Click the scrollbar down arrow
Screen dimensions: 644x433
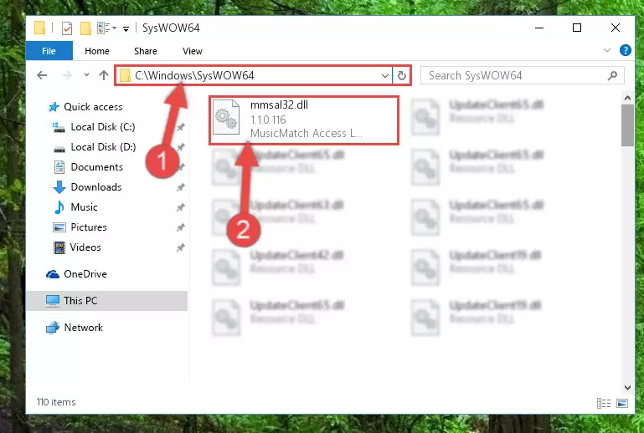627,388
